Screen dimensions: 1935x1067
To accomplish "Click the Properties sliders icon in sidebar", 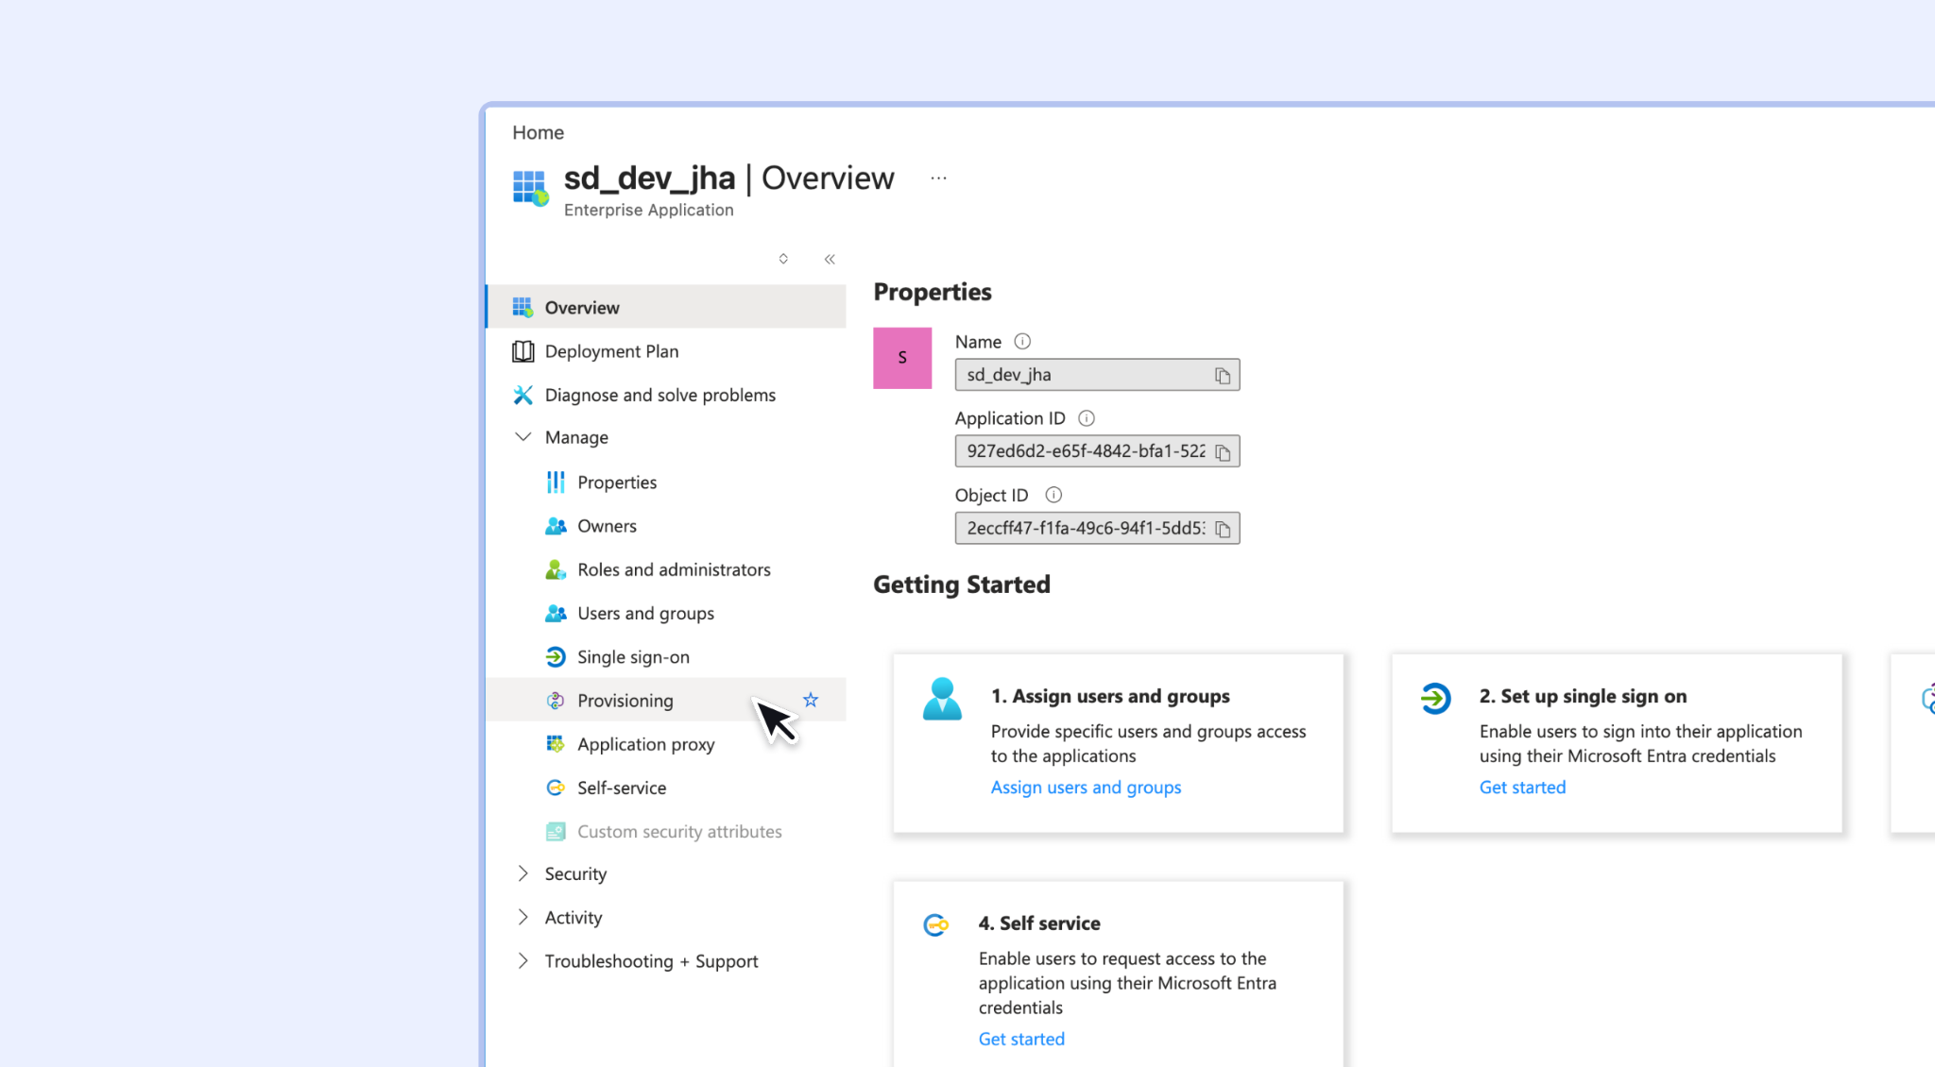I will (x=556, y=482).
